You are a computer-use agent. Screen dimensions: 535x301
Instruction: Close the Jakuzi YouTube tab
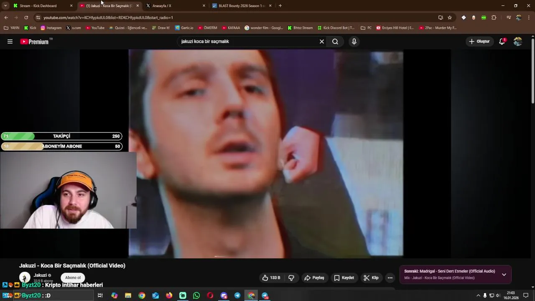click(138, 6)
